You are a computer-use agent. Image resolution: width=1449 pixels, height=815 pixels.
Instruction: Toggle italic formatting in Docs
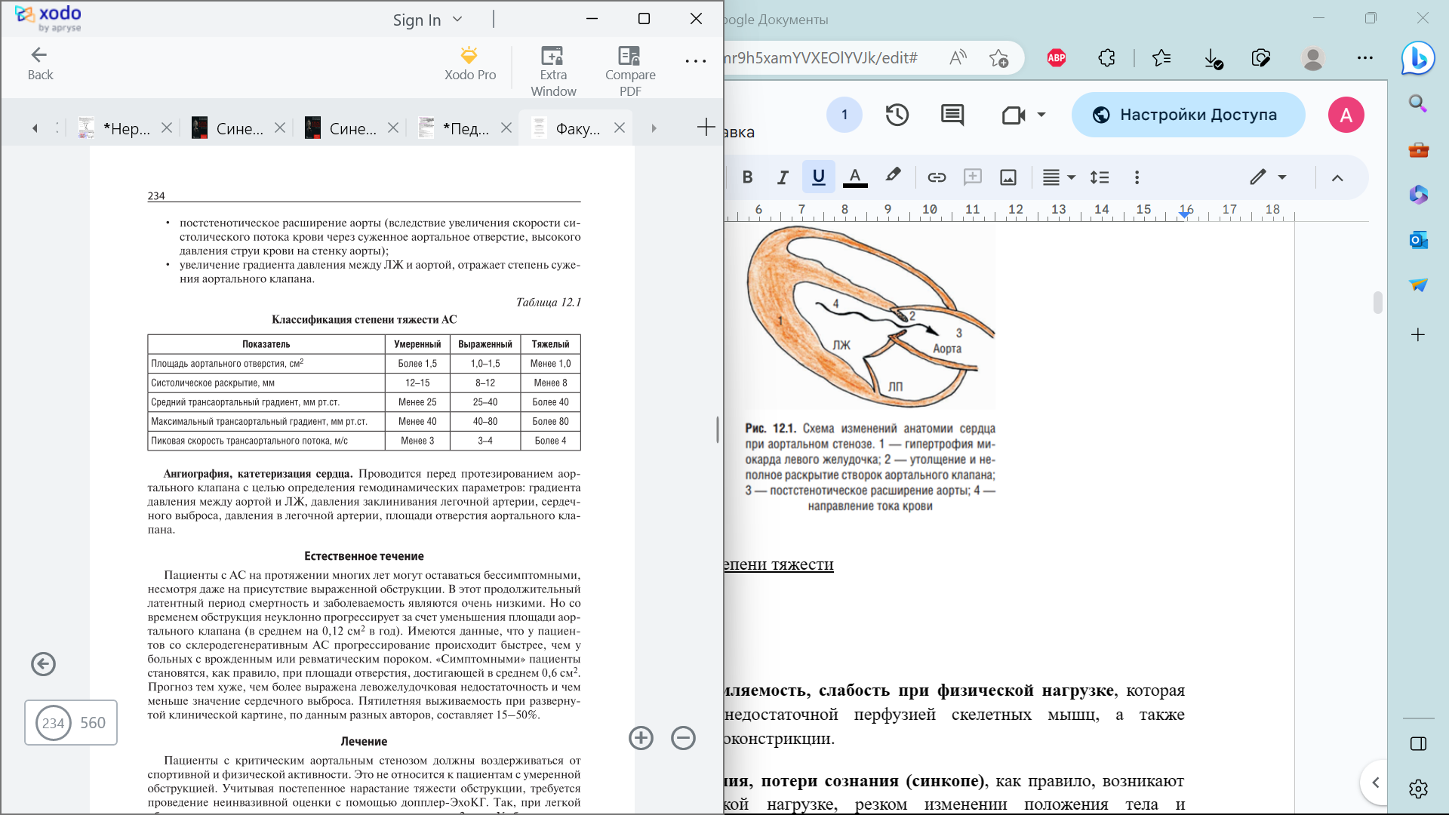pyautogui.click(x=783, y=177)
